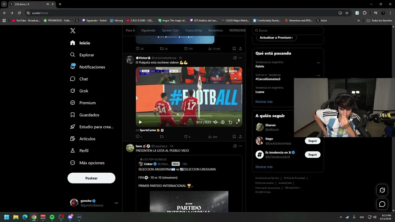Switch to the Spreen Clan tab

(x=170, y=31)
